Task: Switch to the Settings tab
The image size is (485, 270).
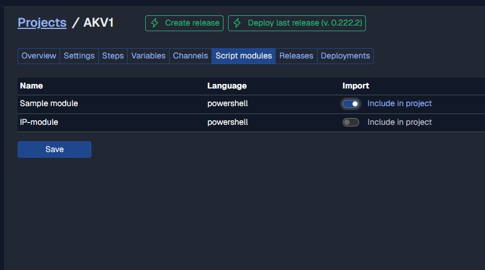Action: tap(79, 56)
